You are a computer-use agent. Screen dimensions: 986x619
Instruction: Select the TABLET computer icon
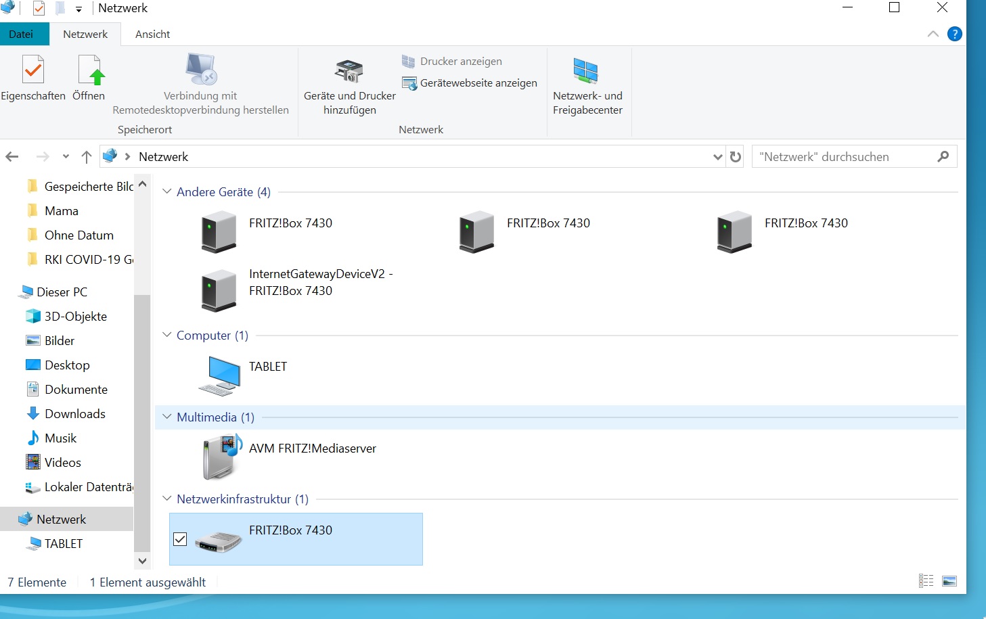click(x=221, y=375)
